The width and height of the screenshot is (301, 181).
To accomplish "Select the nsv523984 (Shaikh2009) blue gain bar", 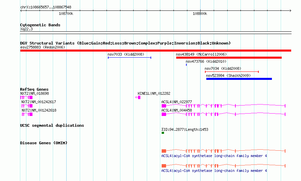I will 239,79.
